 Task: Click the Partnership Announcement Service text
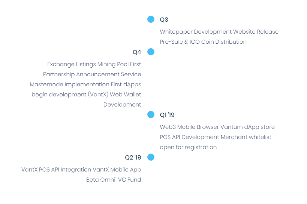click(92, 74)
